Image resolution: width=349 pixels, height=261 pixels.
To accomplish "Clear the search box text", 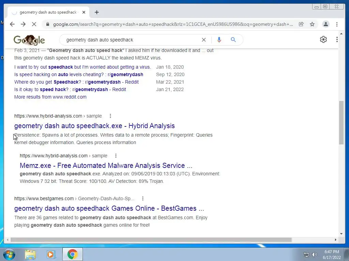I will 204,40.
